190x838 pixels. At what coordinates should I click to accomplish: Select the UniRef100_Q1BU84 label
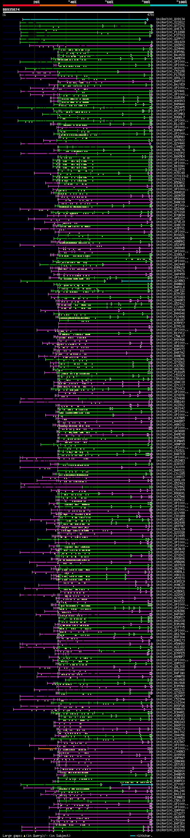click(x=170, y=98)
